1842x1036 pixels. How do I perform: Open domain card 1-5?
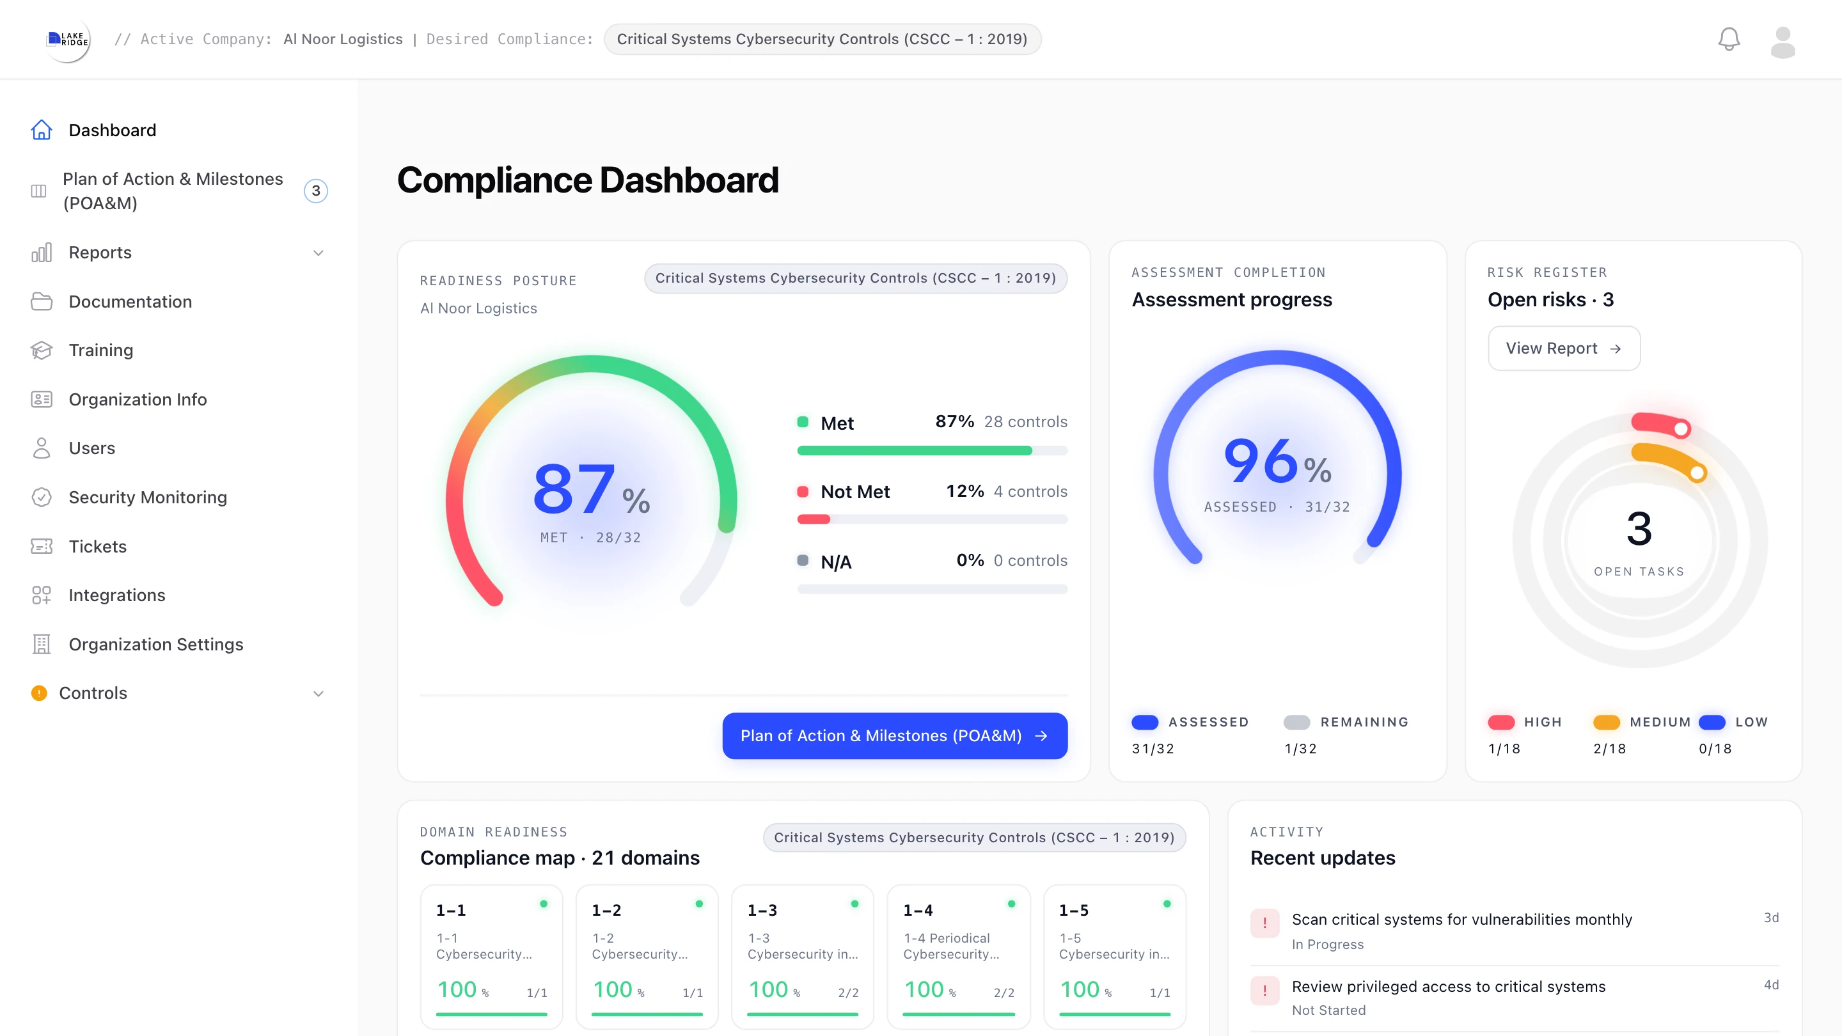coord(1114,957)
